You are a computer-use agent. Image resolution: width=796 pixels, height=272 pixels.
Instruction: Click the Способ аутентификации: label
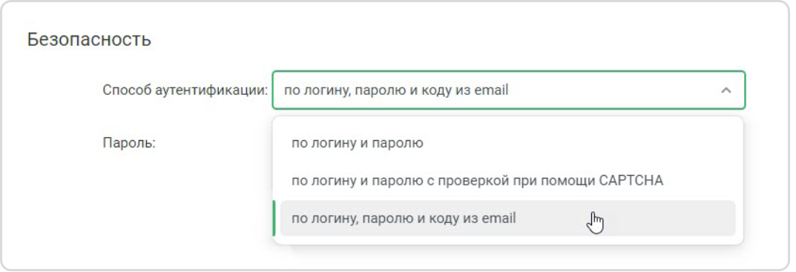coord(185,90)
